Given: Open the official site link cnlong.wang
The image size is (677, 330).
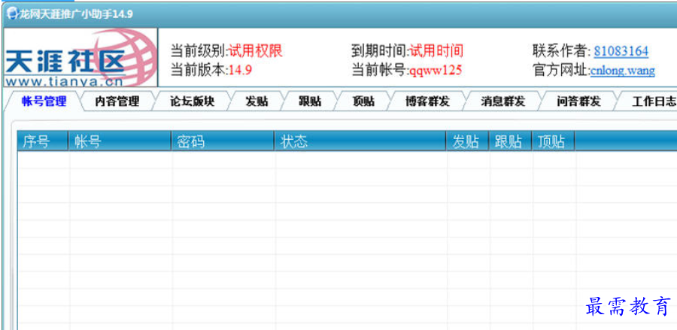Looking at the screenshot, I should coord(622,71).
